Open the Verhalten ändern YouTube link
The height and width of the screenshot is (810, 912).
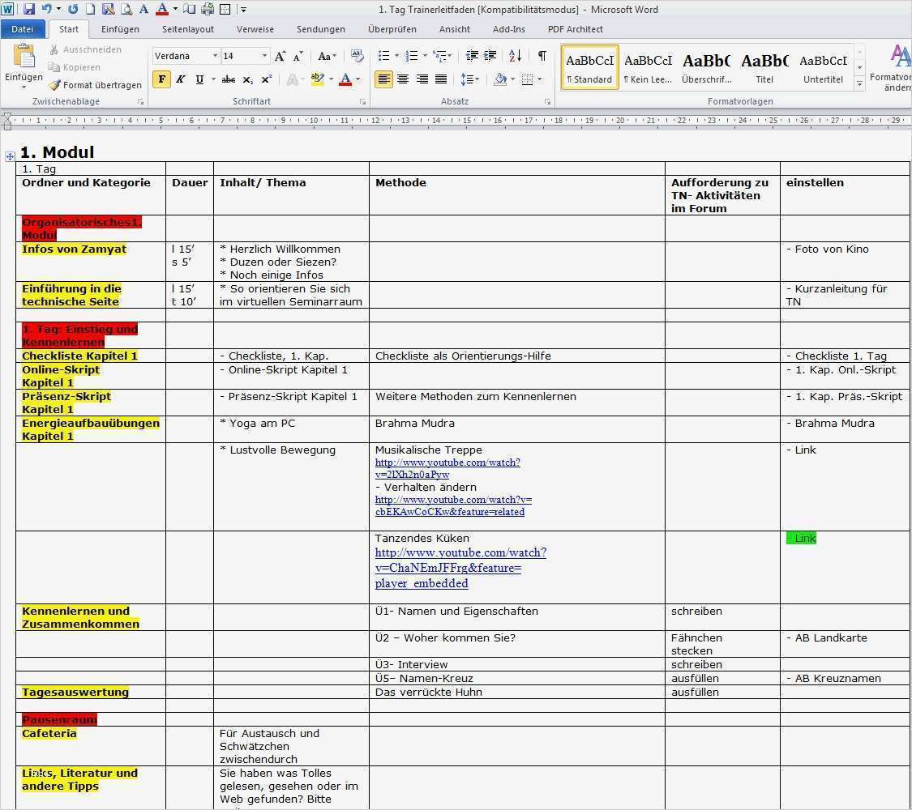453,505
